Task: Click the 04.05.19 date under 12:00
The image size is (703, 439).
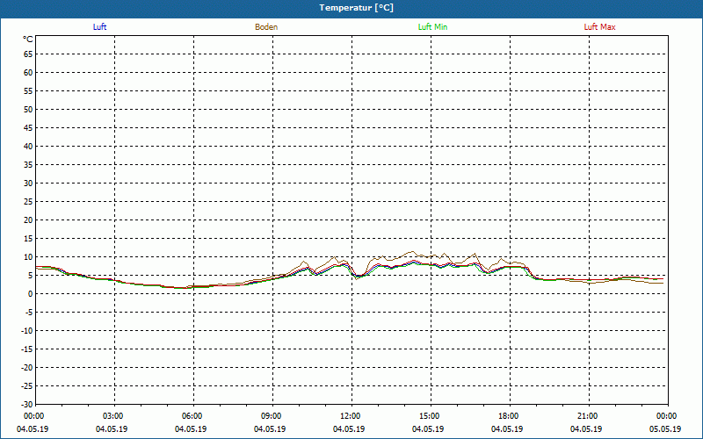Action: (x=349, y=429)
